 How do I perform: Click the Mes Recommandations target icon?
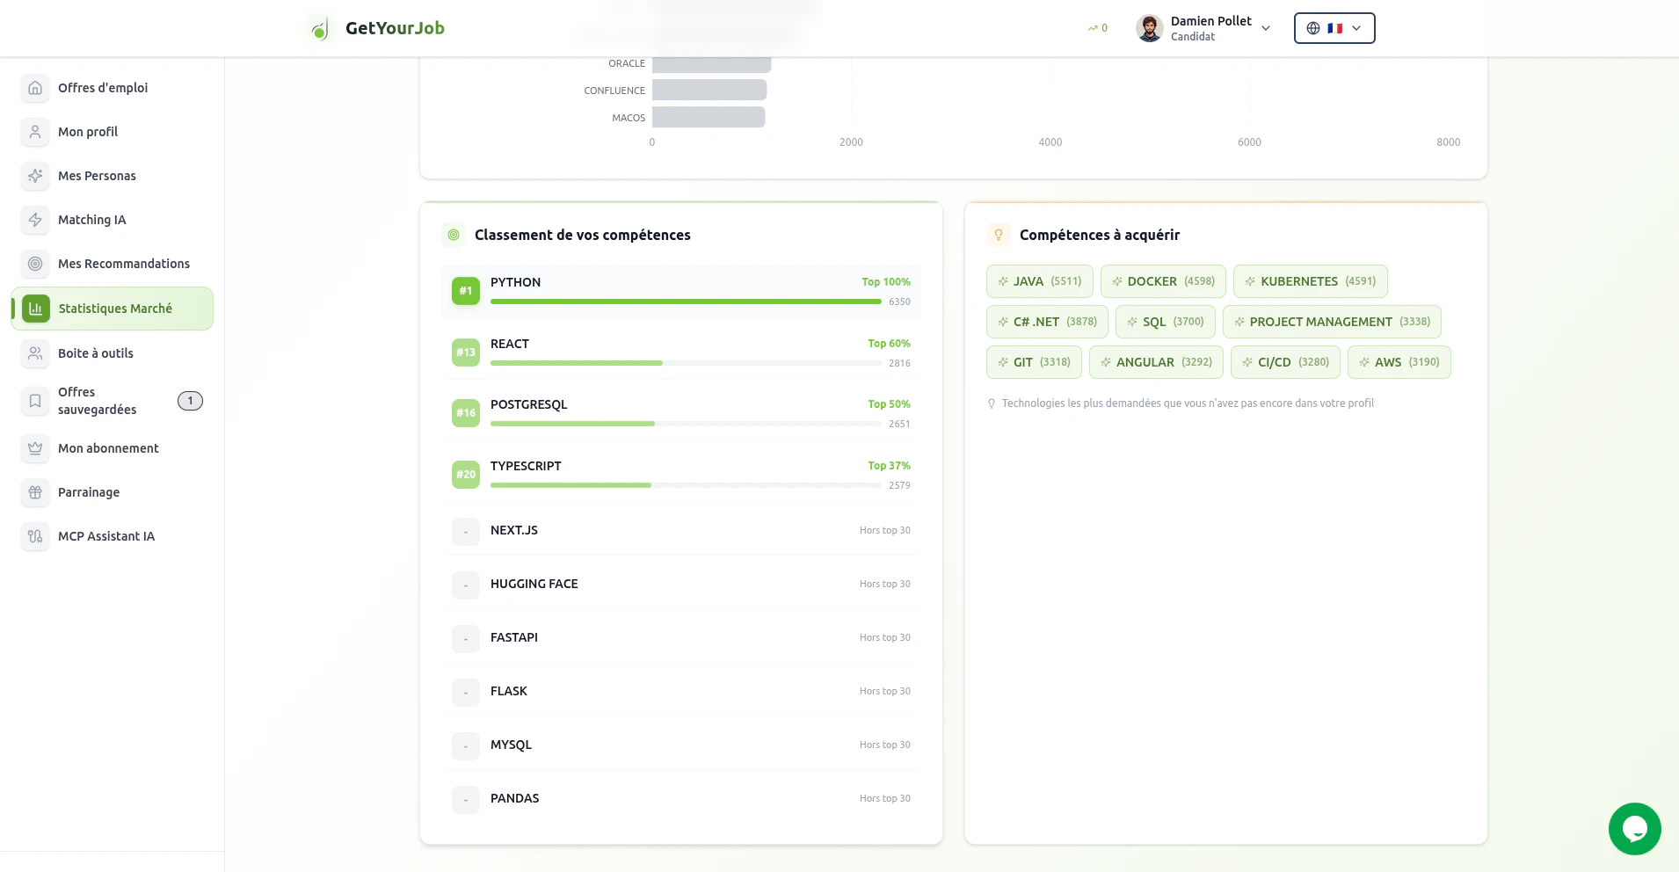coord(35,264)
